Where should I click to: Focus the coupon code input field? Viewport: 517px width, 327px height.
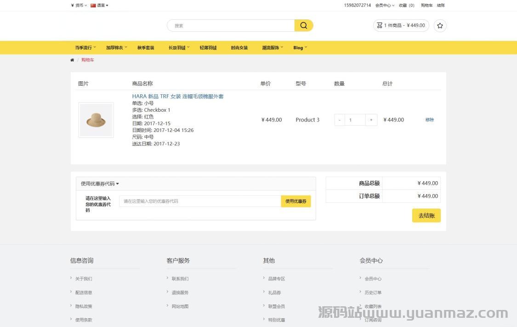(200, 201)
